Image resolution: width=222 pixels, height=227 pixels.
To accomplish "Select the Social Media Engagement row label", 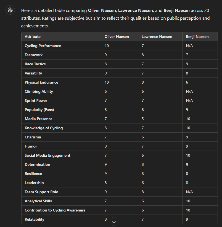I will (47, 155).
